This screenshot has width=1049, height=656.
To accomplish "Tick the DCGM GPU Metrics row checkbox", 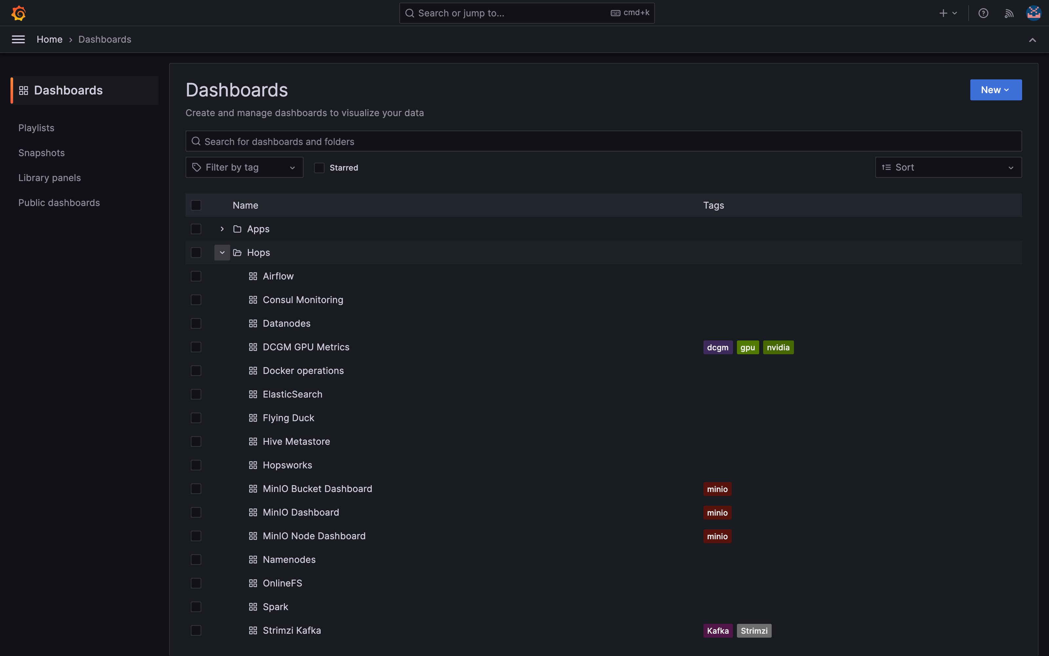I will pos(196,347).
